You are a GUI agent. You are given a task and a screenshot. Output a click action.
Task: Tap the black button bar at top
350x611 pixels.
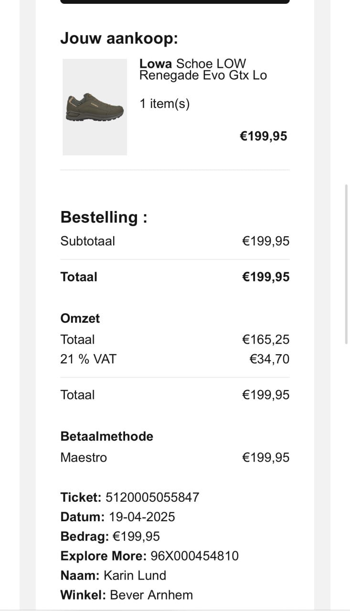175,2
